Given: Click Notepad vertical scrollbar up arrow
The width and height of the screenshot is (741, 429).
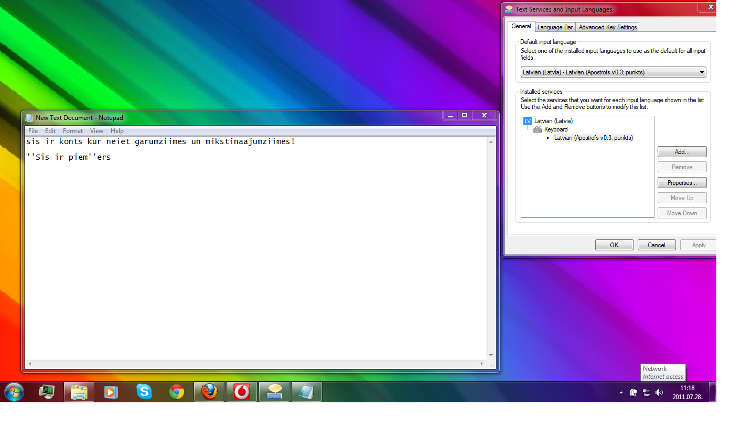Looking at the screenshot, I should [x=491, y=142].
